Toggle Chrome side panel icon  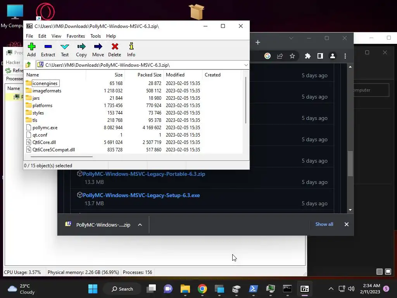pos(320,56)
